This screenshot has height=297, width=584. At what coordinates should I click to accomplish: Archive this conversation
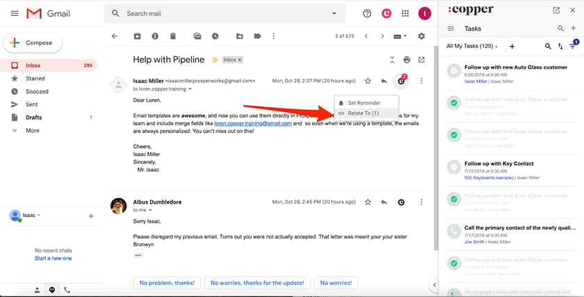coord(138,36)
